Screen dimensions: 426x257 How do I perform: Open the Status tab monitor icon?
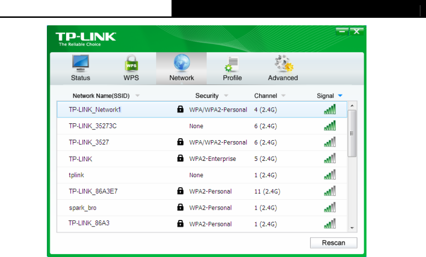[81, 63]
